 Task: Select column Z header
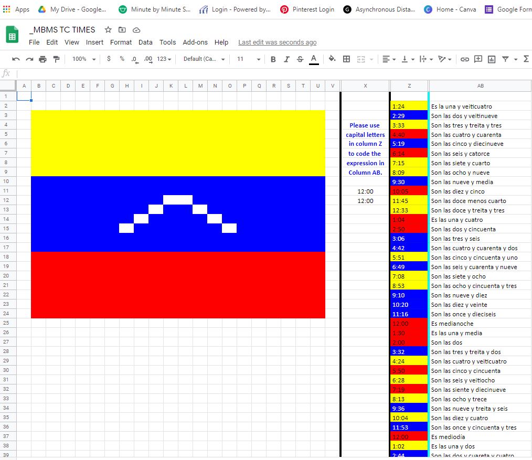pos(409,86)
